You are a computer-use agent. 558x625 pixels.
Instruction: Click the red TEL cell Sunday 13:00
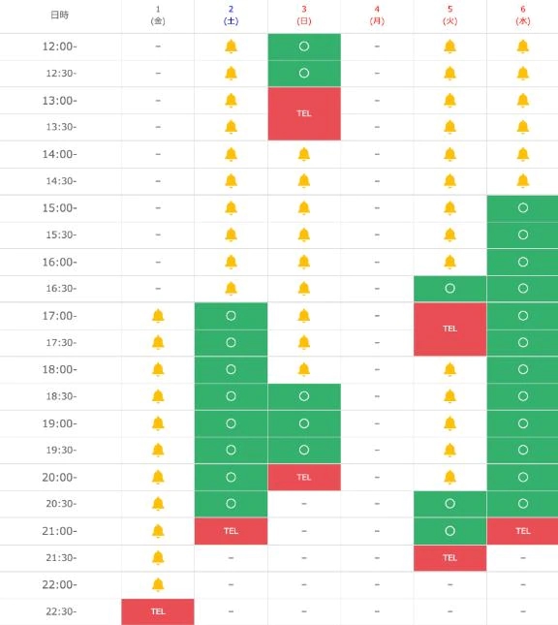[304, 113]
